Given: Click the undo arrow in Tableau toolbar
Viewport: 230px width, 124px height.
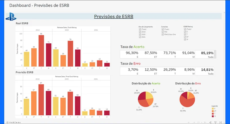Looking at the screenshot, I should 189,122.
